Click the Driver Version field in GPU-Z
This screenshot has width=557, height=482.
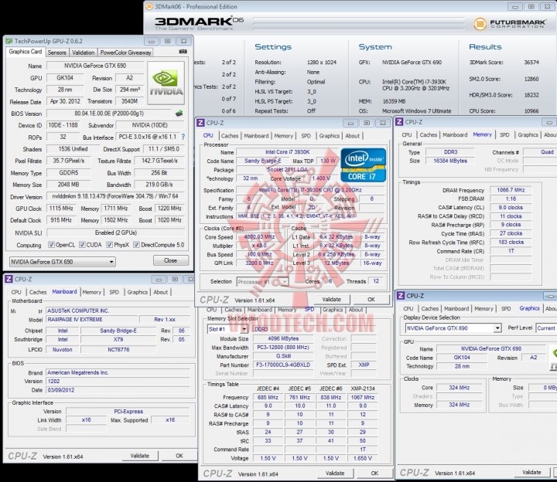[x=116, y=196]
